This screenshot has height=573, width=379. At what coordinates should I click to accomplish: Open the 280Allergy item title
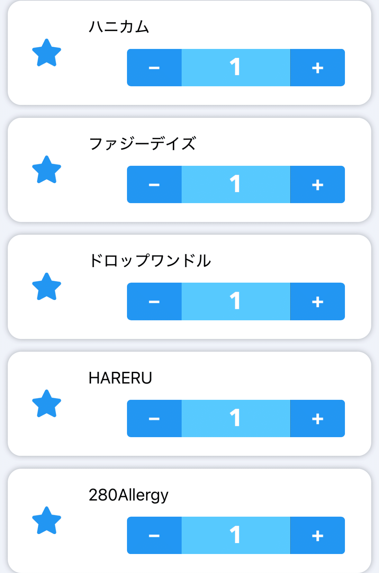point(128,495)
